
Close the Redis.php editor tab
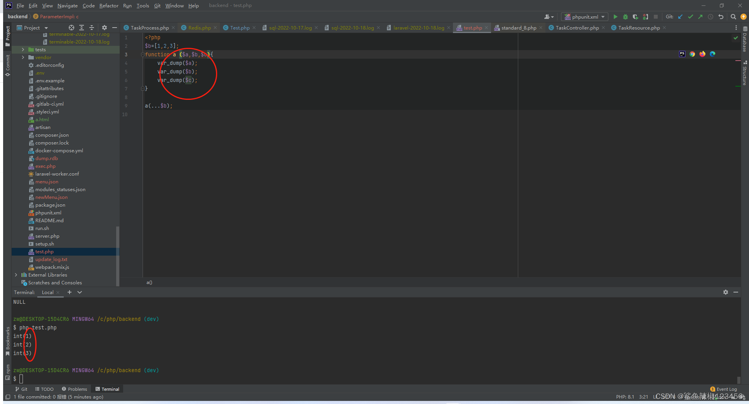tap(215, 28)
